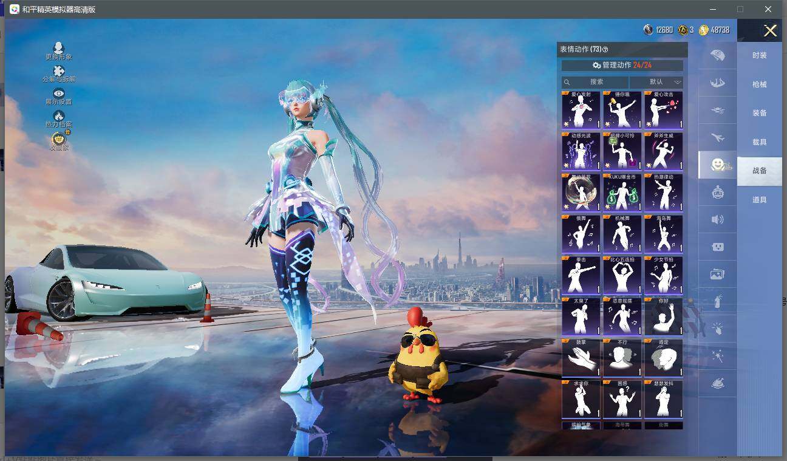
Task: Select the 困惑 confused emote
Action: pyautogui.click(x=622, y=399)
